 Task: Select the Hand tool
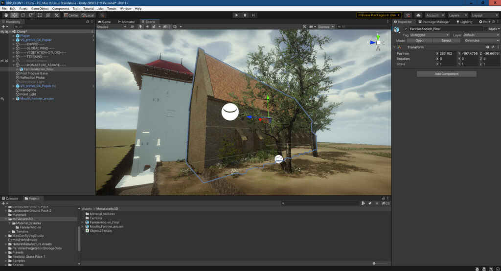(6, 15)
